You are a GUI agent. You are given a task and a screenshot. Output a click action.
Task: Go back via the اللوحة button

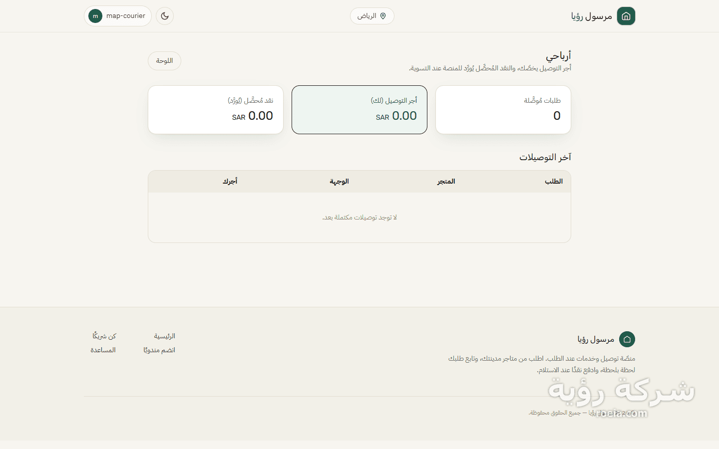164,61
